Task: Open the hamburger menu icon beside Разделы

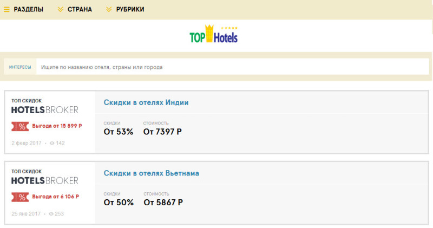Action: pos(6,10)
